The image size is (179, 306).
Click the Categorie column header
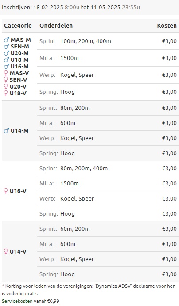[x=18, y=25]
